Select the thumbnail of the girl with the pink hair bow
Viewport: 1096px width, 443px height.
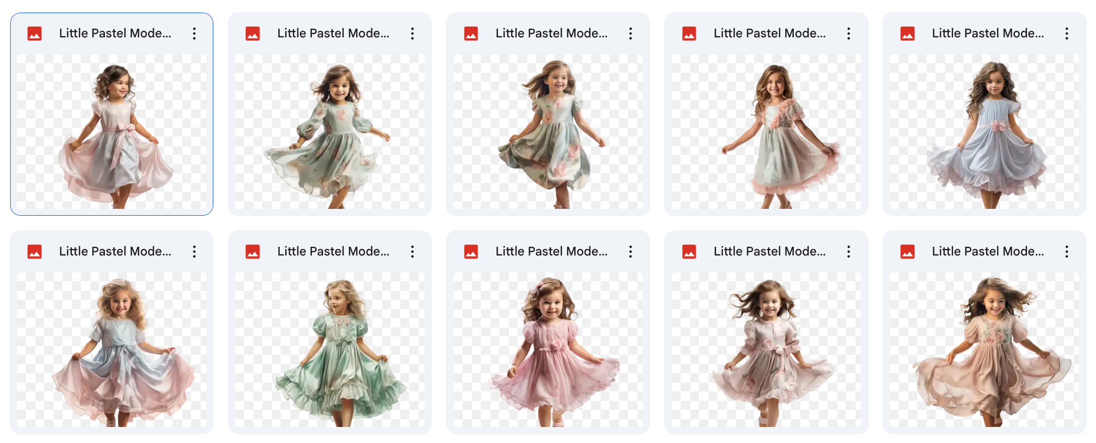pos(548,350)
